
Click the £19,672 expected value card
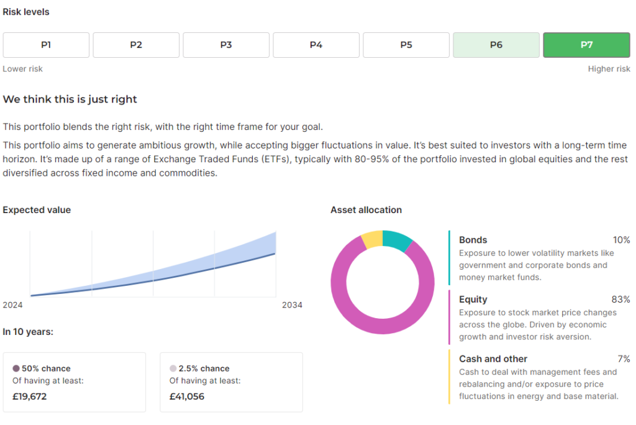pos(75,382)
